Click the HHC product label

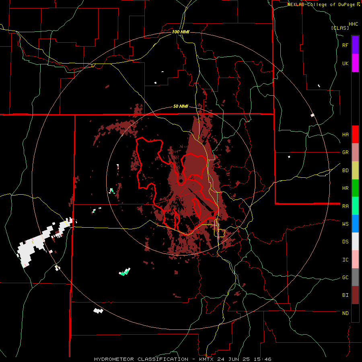(x=354, y=24)
